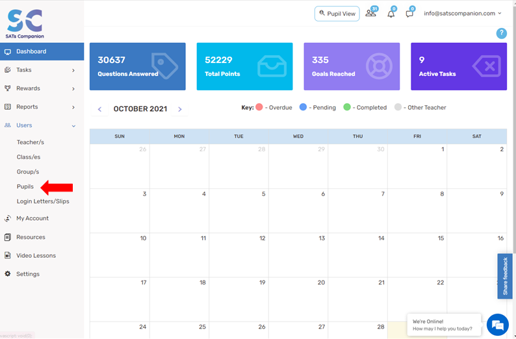Click the green Completed key swatch
516x339 pixels.
pyautogui.click(x=347, y=107)
